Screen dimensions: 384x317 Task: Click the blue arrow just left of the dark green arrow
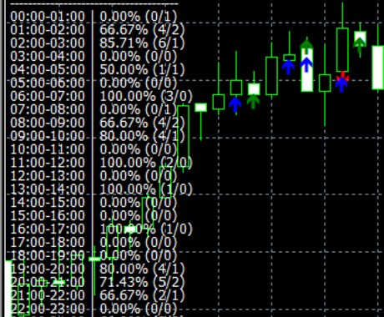point(235,105)
